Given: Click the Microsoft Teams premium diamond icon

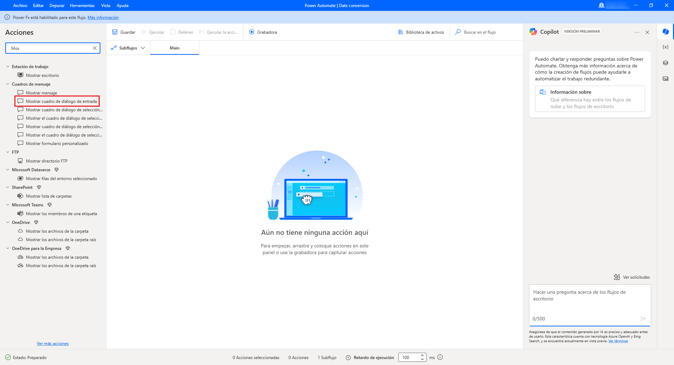Looking at the screenshot, I should (49, 205).
